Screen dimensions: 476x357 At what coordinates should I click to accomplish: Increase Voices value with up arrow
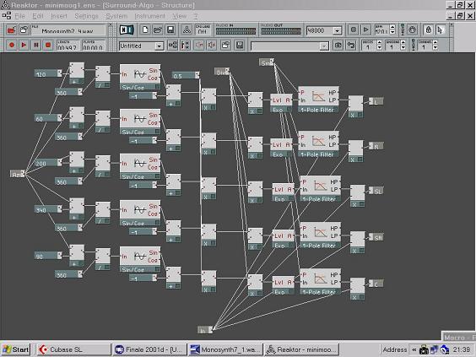click(x=379, y=43)
